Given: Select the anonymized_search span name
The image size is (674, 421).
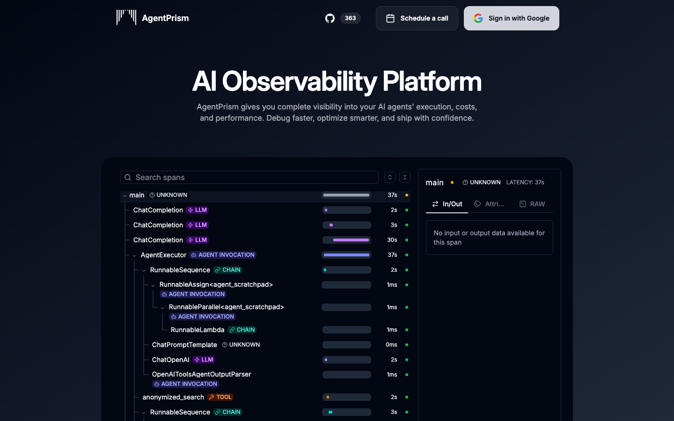Looking at the screenshot, I should tap(173, 397).
